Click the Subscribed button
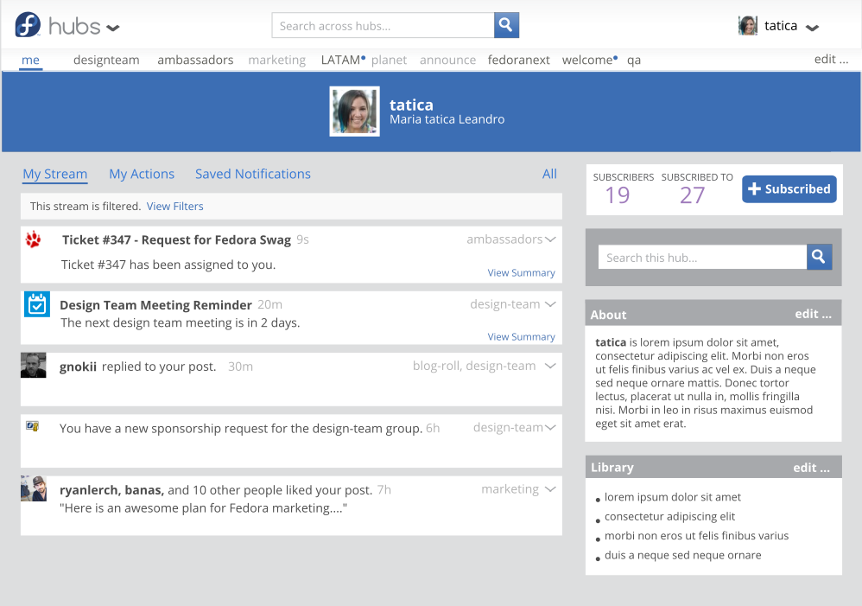Viewport: 862px width, 606px height. coord(789,188)
